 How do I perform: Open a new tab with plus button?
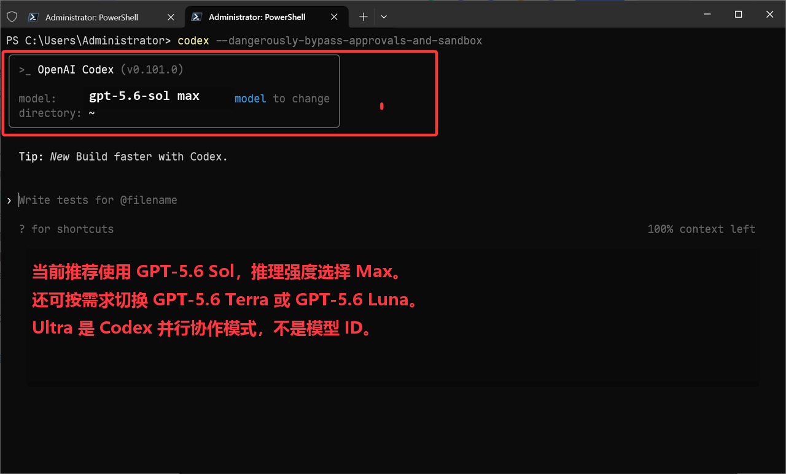point(364,17)
